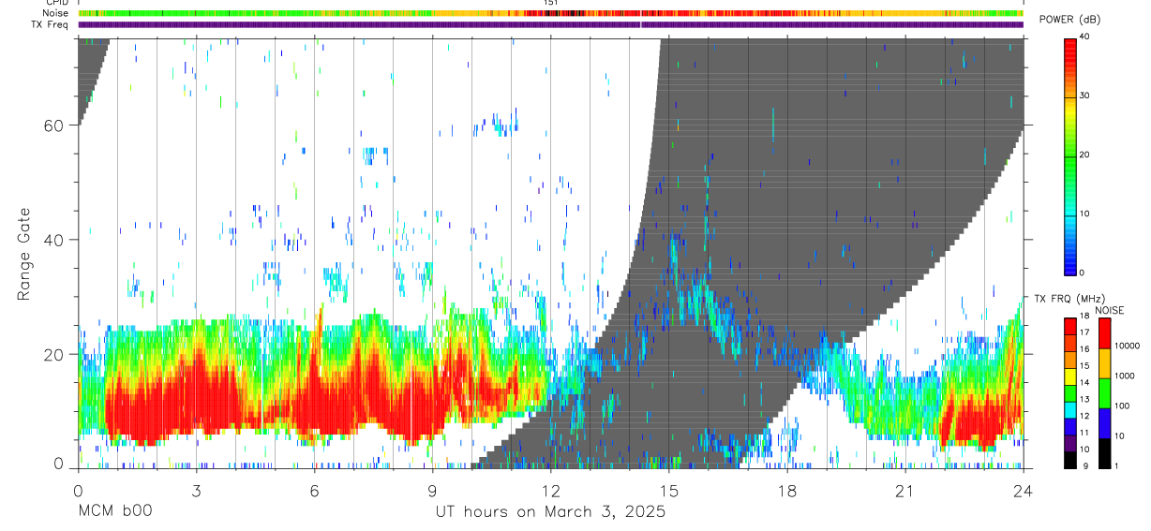
Task: Click UT hour '21' on the x-axis
Action: point(904,490)
